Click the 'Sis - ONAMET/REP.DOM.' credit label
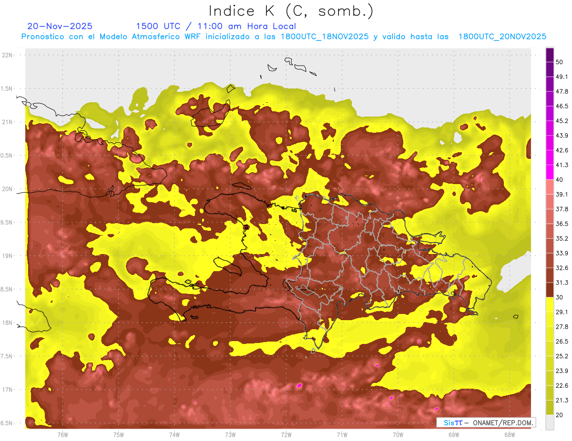572x441 pixels. point(486,422)
